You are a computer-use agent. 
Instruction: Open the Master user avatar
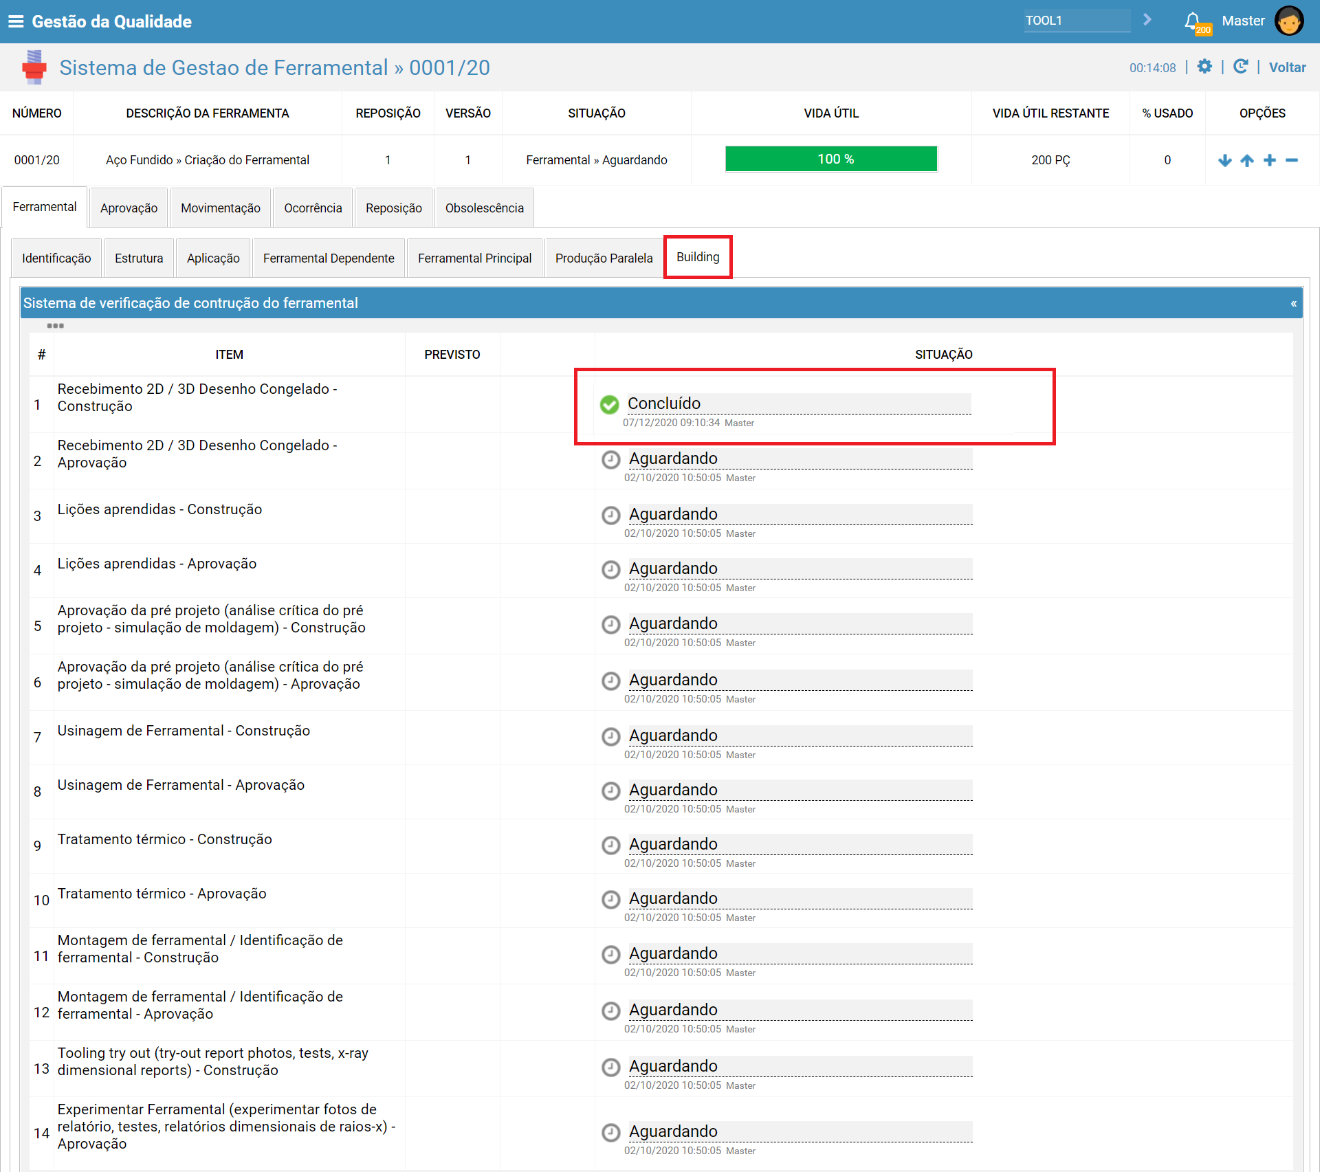[1290, 21]
